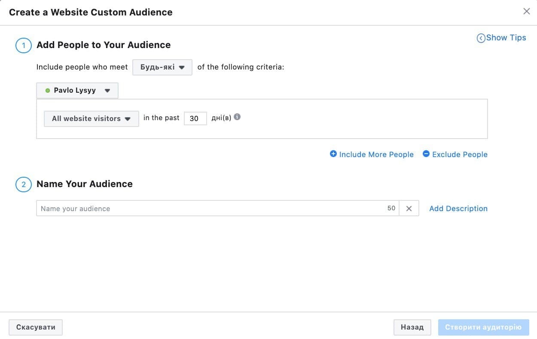Click the minus icon for Exclude People
Image resolution: width=537 pixels, height=339 pixels.
(x=426, y=154)
